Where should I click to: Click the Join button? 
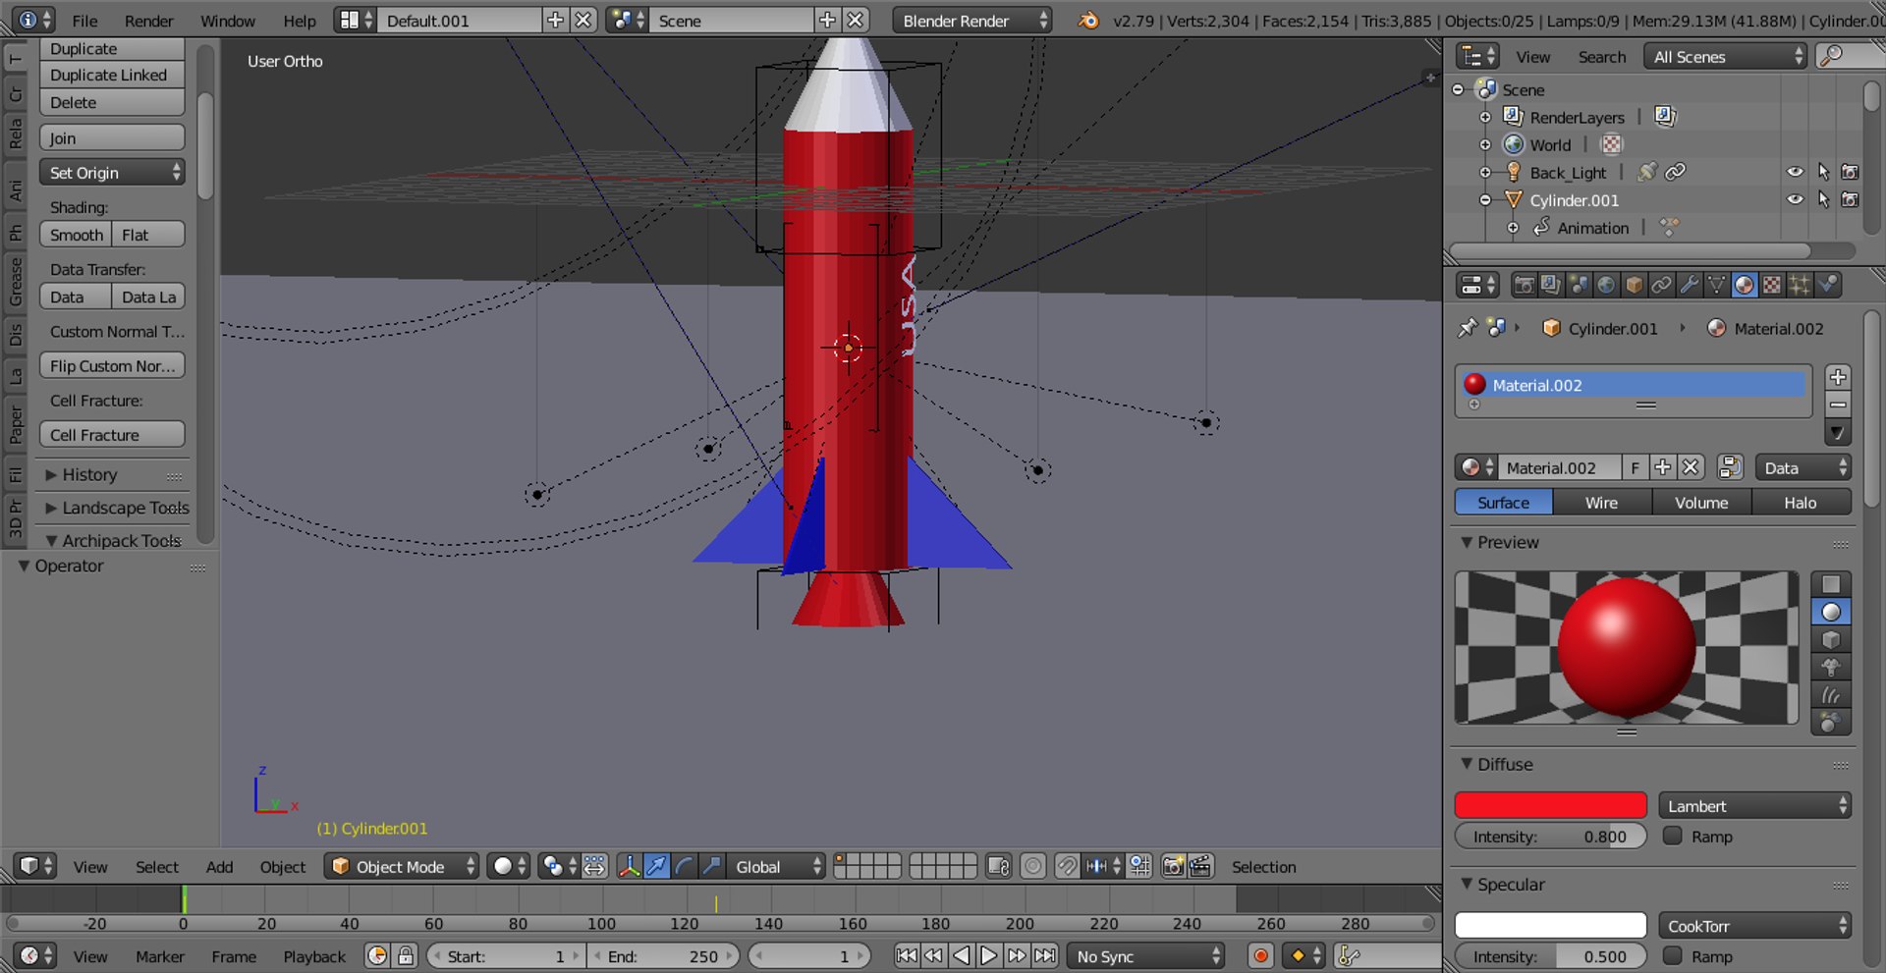coord(112,137)
